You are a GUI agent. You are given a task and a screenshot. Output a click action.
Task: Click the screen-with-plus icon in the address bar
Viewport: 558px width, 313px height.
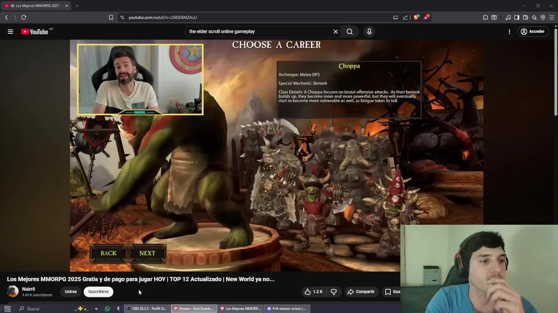[x=395, y=17]
